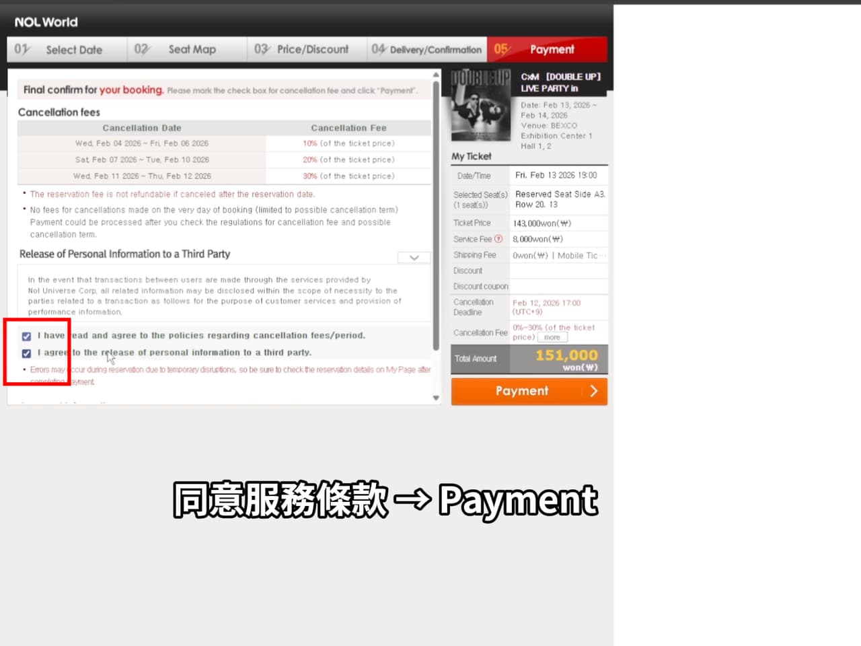The height and width of the screenshot is (646, 861).
Task: Click the DOUBLE UP LIVE PARTY event title
Action: pos(561,82)
